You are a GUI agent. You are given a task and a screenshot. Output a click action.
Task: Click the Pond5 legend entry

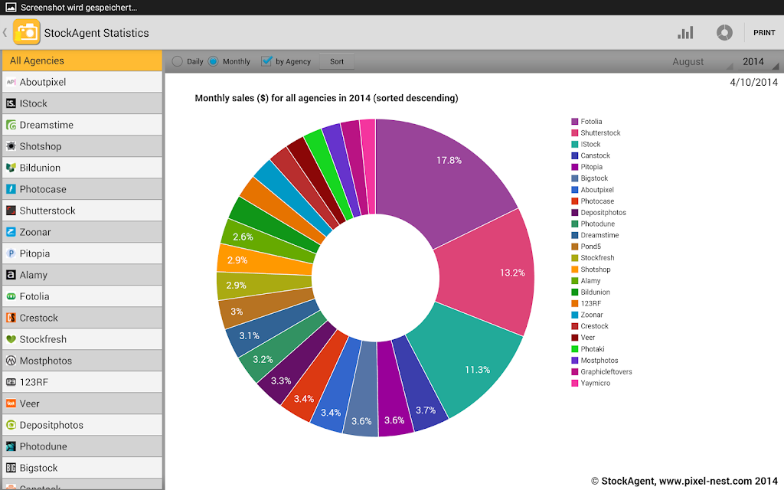click(586, 247)
